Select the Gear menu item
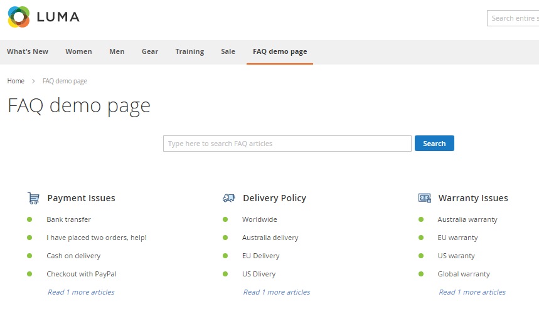The height and width of the screenshot is (309, 539). click(x=150, y=51)
